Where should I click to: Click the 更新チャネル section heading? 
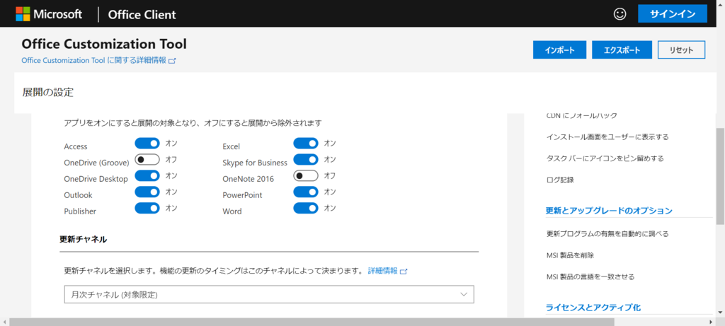pos(84,239)
